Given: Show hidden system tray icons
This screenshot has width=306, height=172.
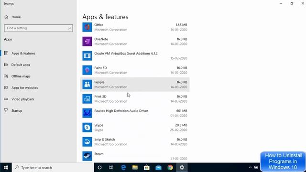Looking at the screenshot, I should [x=250, y=168].
